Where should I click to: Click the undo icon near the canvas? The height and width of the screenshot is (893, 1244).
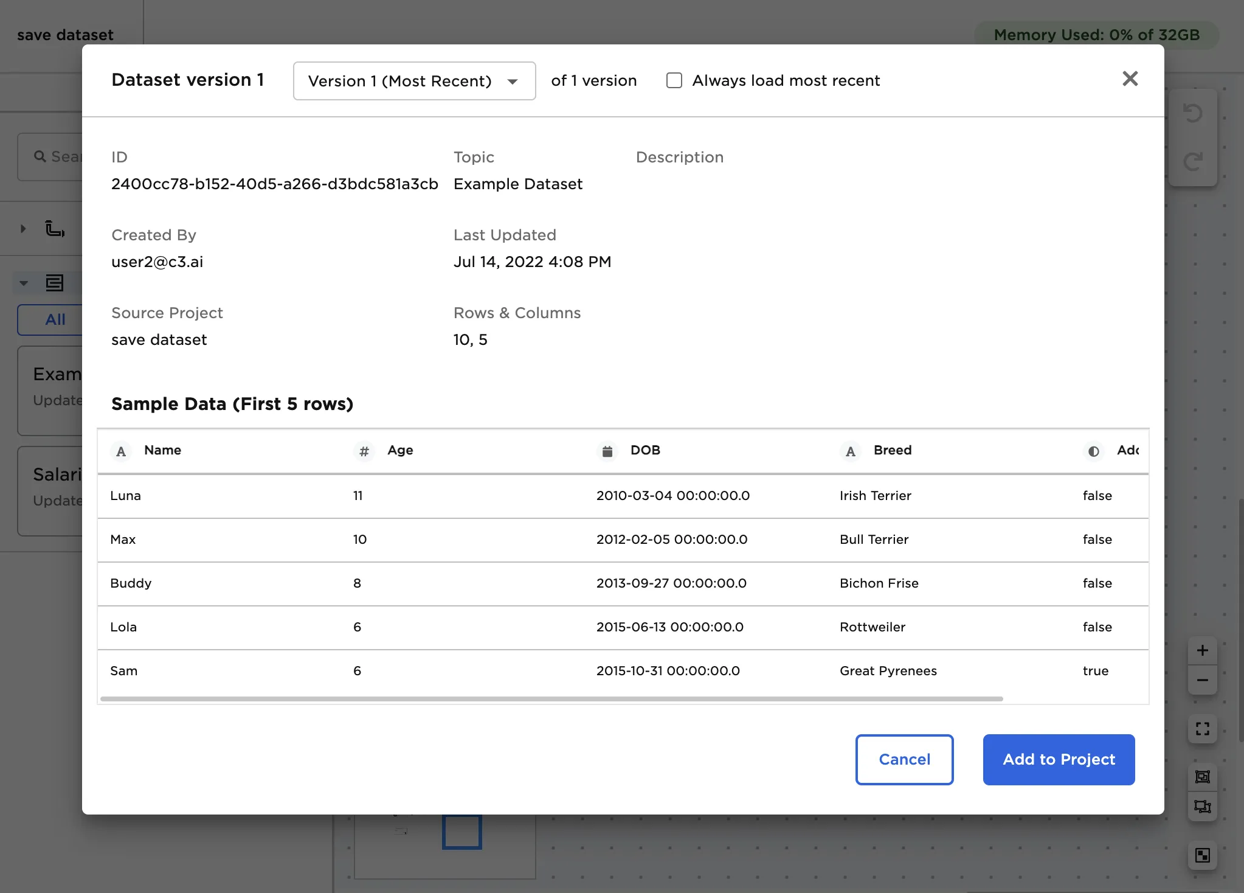click(x=1193, y=113)
